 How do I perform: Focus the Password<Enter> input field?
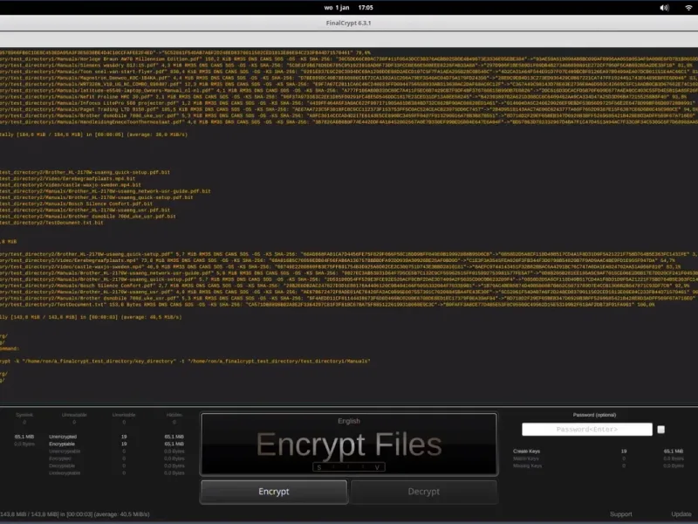coord(586,430)
